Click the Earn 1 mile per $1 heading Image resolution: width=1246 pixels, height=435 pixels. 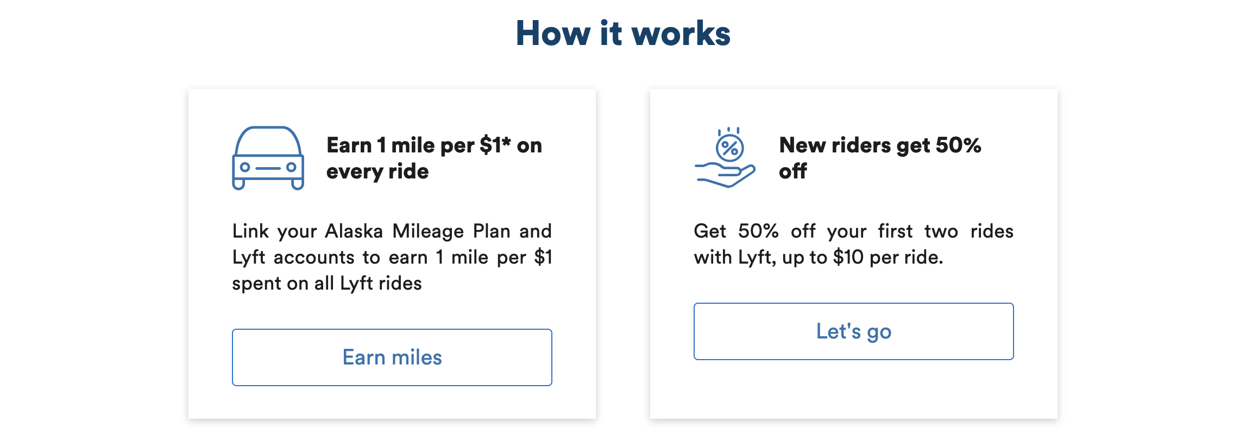point(433,158)
